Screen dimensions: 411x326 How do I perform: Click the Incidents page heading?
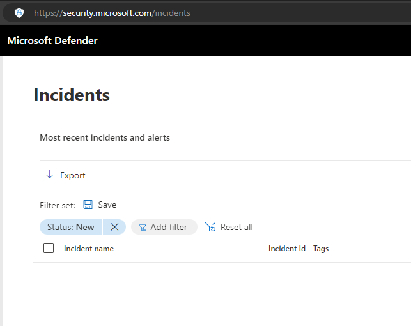click(72, 95)
